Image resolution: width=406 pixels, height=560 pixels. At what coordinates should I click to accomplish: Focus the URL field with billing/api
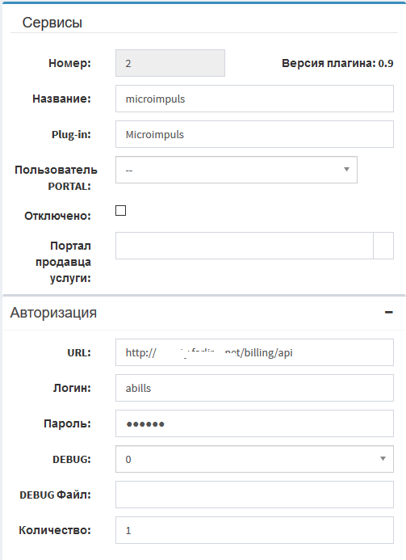coord(254,352)
